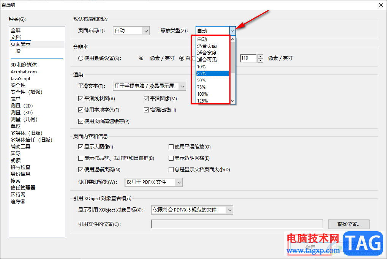
Task: Select 测量 (2D) category
Action: pos(22,106)
